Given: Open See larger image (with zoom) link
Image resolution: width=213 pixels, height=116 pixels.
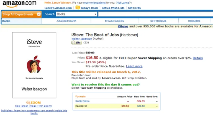Looking at the screenshot, I should click(x=34, y=106).
